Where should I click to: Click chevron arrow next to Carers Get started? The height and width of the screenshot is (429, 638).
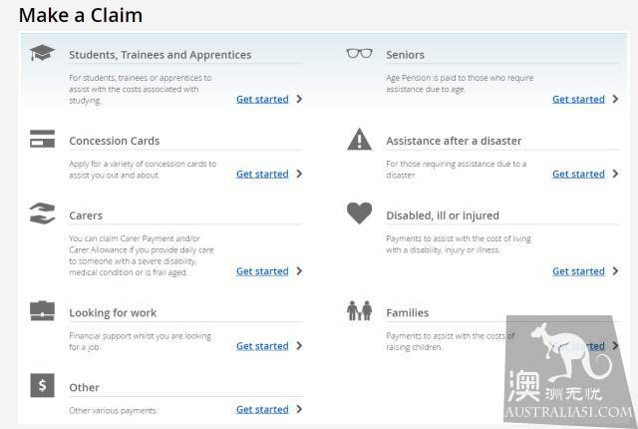pos(299,271)
